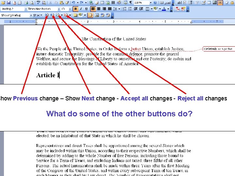This screenshot has width=235, height=176.
Task: Click Increase Indent
Action: pyautogui.click(x=141, y=9)
